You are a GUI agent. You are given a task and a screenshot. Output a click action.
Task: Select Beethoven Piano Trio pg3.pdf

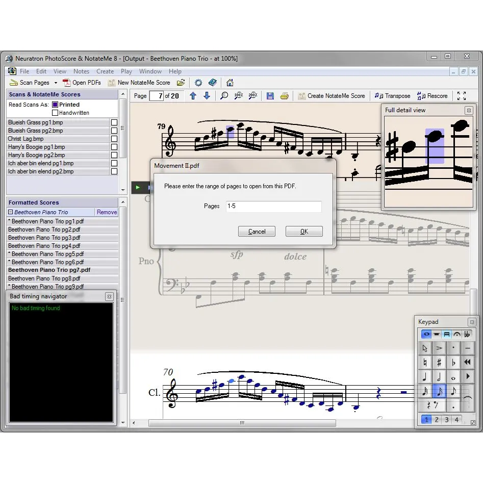[63, 238]
